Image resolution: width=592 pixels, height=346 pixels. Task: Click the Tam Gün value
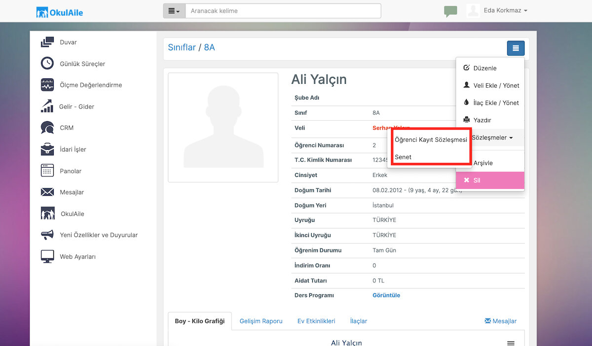pos(384,250)
